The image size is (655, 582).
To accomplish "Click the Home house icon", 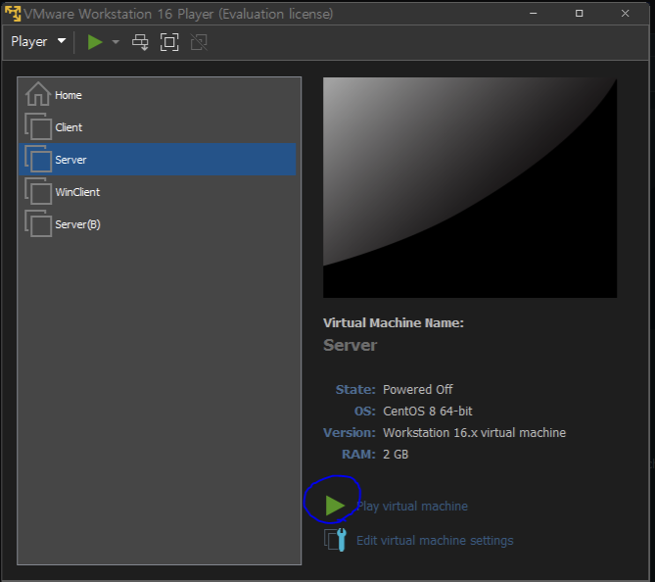I will click(x=38, y=94).
